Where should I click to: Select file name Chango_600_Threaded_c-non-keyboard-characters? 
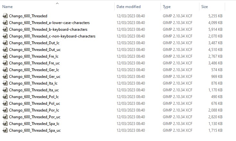[x=52, y=36]
